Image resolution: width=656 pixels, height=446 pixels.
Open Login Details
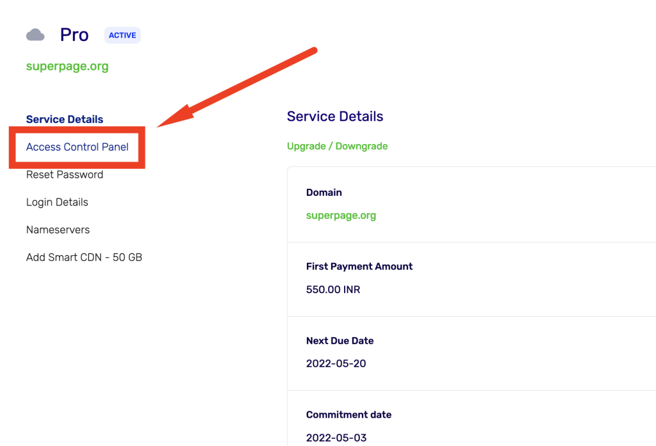(x=57, y=202)
